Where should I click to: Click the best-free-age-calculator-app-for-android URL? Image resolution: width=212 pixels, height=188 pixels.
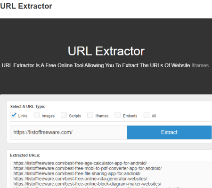click(80, 163)
